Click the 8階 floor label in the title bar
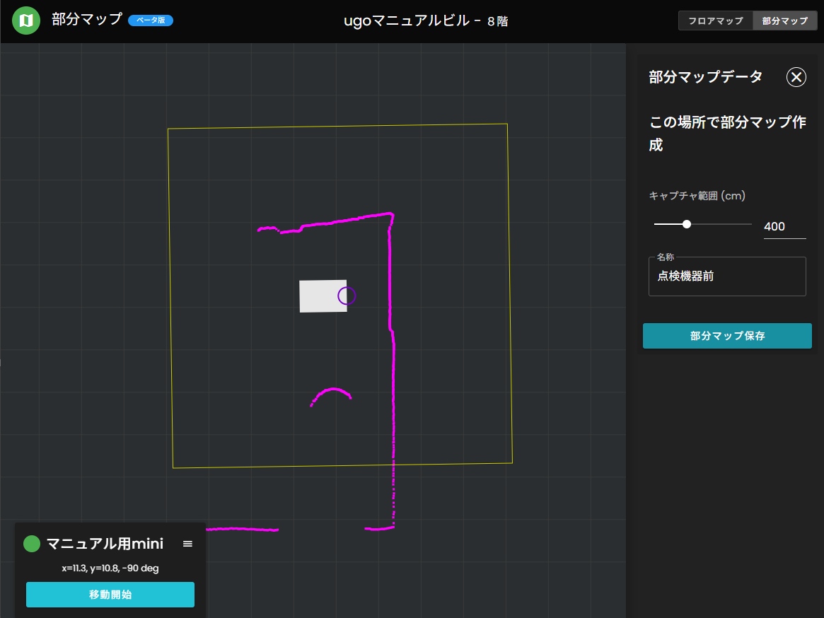Viewport: 824px width, 618px height. click(x=499, y=21)
